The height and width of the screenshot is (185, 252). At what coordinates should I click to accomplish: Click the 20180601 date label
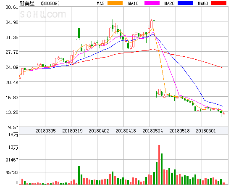pos(206,131)
